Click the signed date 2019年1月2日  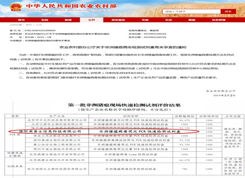[224, 95]
